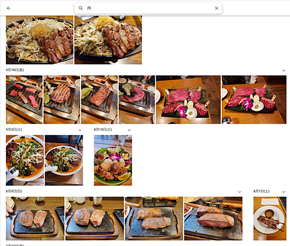The height and width of the screenshot is (246, 290).
Task: Open 8月1日 skewer on white plate photo
Action: [x=270, y=218]
